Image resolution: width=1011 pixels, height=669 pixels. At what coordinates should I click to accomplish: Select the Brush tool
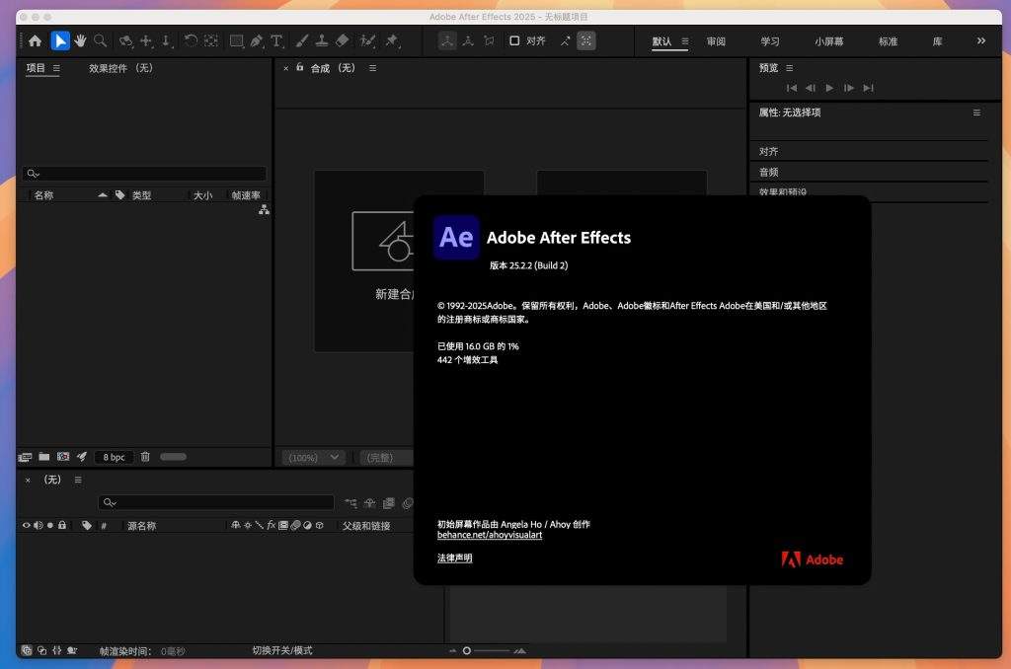pyautogui.click(x=301, y=40)
